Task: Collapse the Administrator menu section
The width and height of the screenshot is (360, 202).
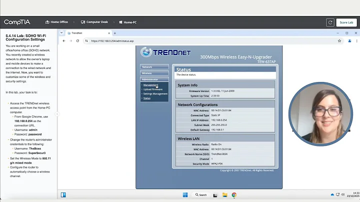Action: click(154, 79)
